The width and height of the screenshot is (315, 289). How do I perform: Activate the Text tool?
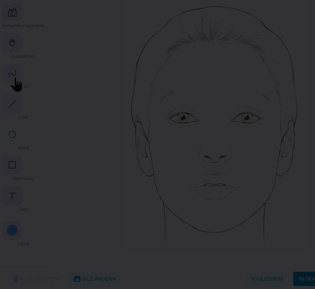point(12,196)
